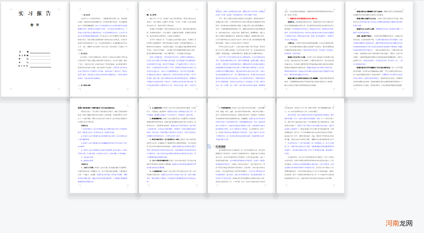Click the 实习报告 title on the cover page
The height and width of the screenshot is (233, 424).
pos(35,13)
